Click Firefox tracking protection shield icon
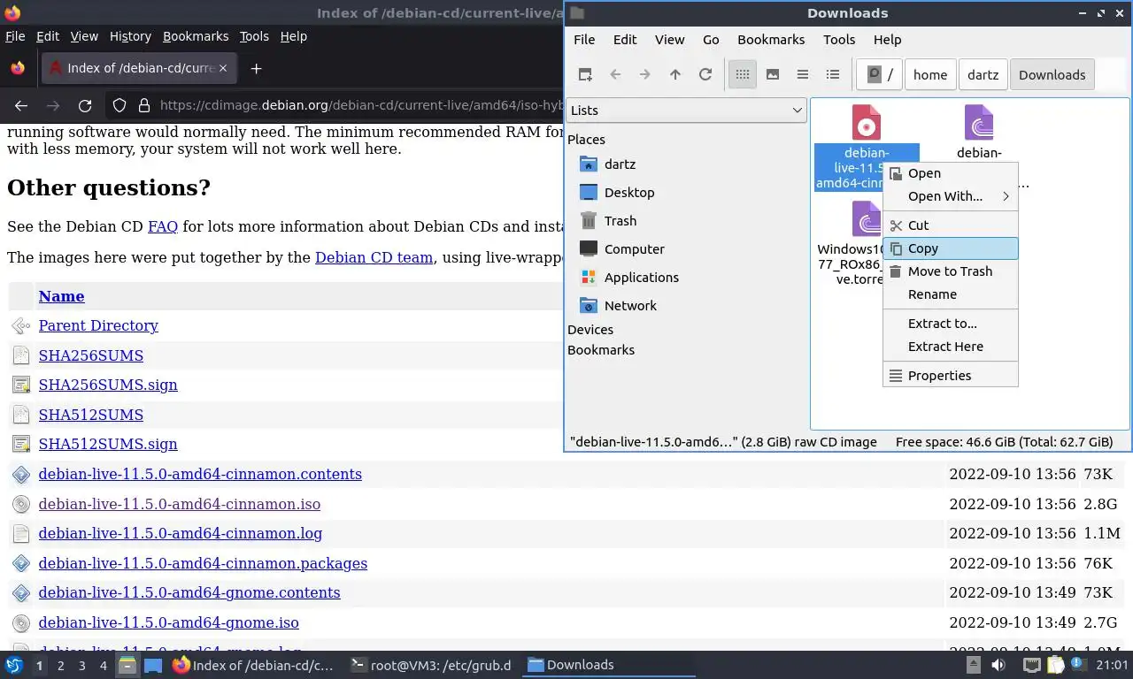1133x679 pixels. coord(119,106)
